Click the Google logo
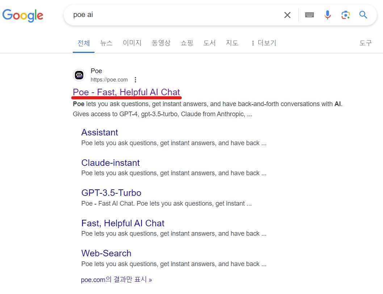Image resolution: width=383 pixels, height=294 pixels. 23,16
